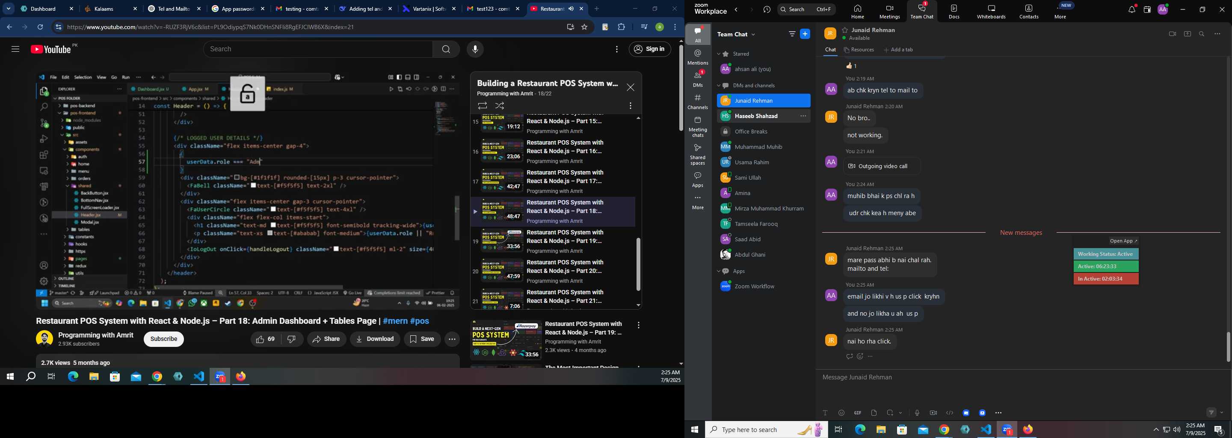The width and height of the screenshot is (1232, 438).
Task: Start video call with Junaid Rehman
Action: [1172, 34]
